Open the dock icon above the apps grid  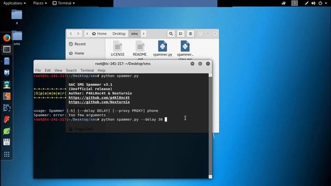[7, 142]
